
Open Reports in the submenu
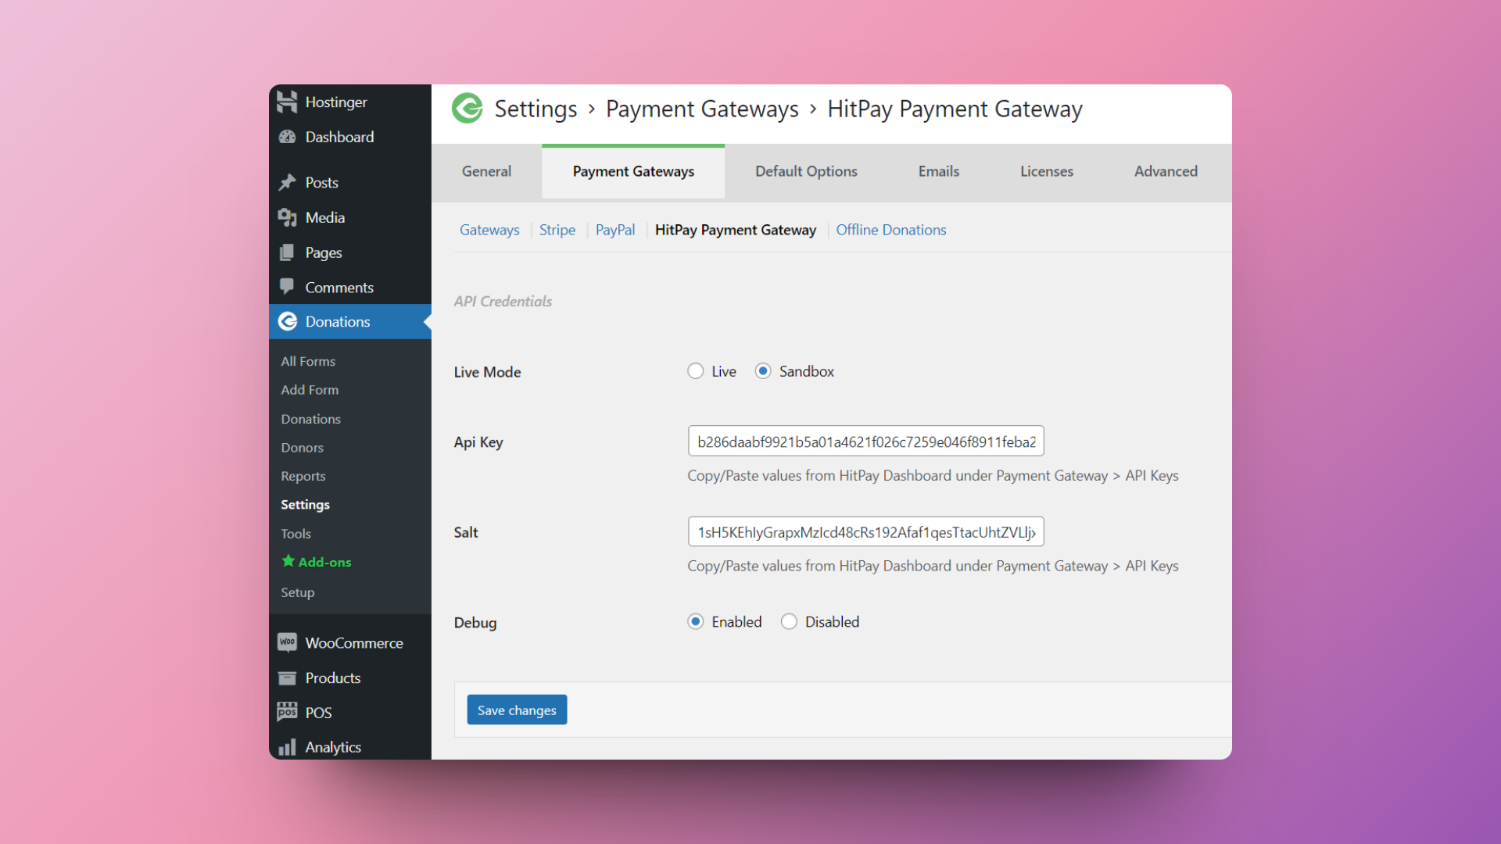click(x=303, y=476)
